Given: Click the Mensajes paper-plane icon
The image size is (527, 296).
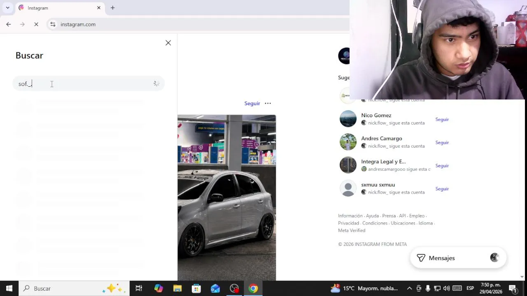Looking at the screenshot, I should tap(421, 258).
